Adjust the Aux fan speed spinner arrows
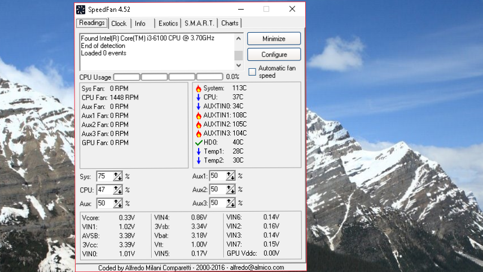Image resolution: width=483 pixels, height=272 pixels. (x=118, y=203)
